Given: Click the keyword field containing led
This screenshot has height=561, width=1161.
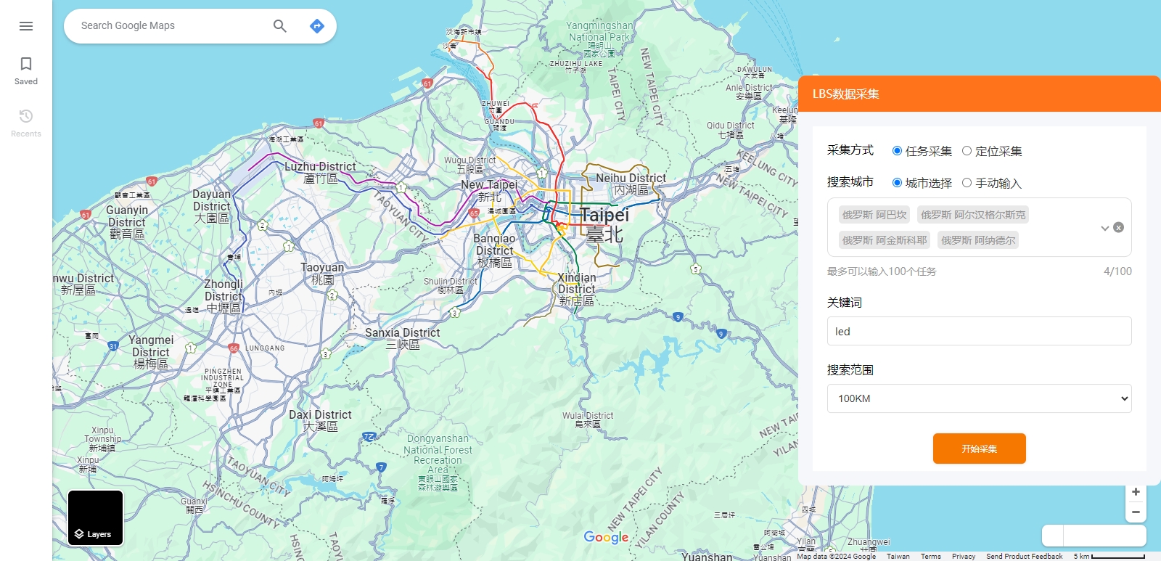Looking at the screenshot, I should tap(980, 331).
